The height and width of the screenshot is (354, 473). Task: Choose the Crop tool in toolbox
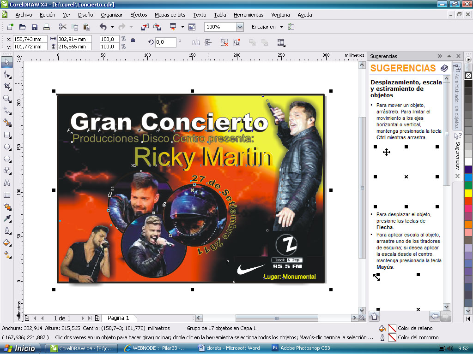point(7,86)
